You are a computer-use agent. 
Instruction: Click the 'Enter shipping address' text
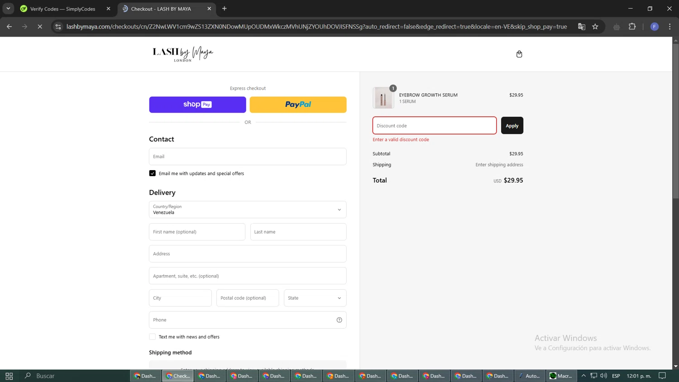pos(499,165)
